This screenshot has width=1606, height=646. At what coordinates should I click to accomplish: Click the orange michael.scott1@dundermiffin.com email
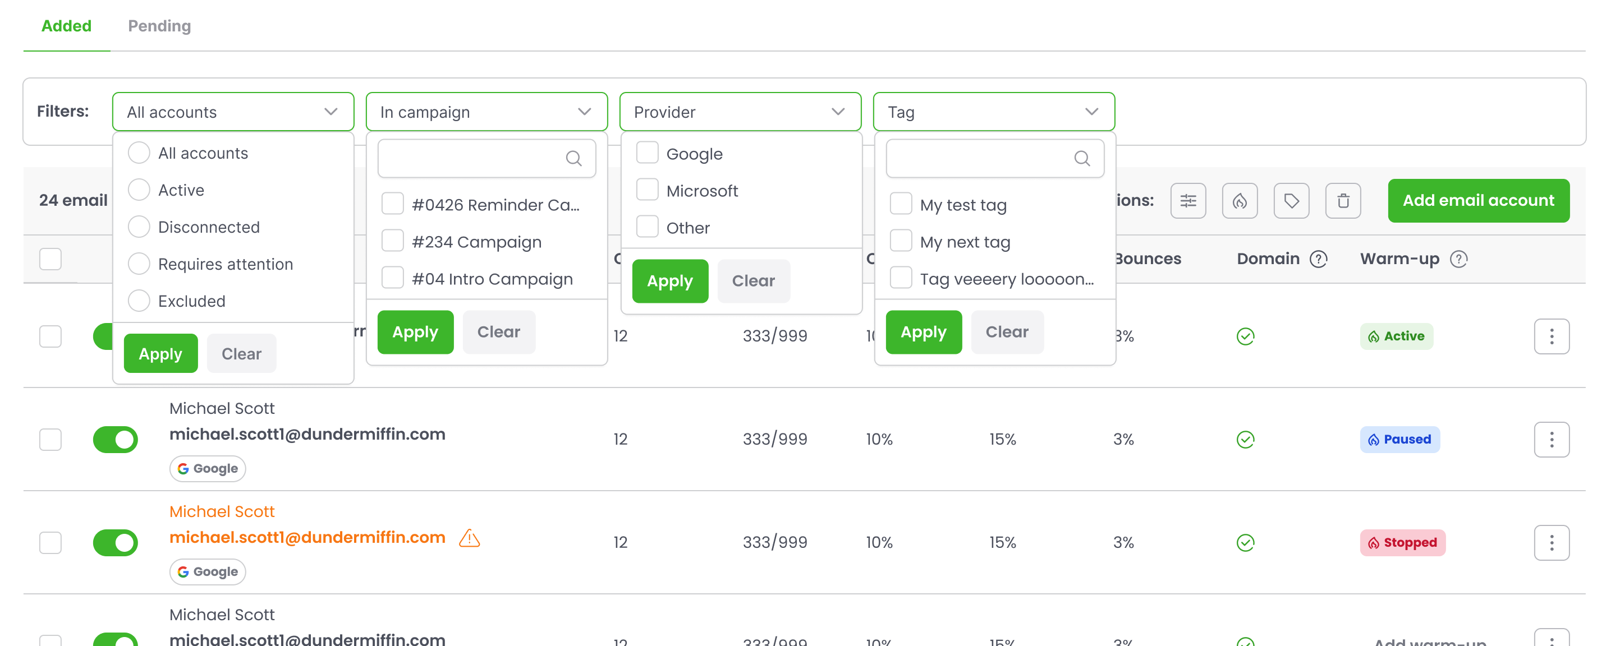[308, 538]
